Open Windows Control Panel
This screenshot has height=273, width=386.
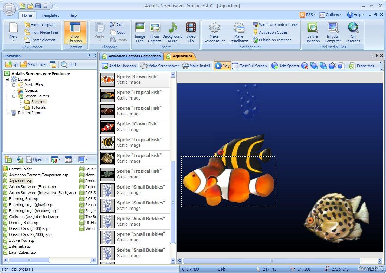275,24
